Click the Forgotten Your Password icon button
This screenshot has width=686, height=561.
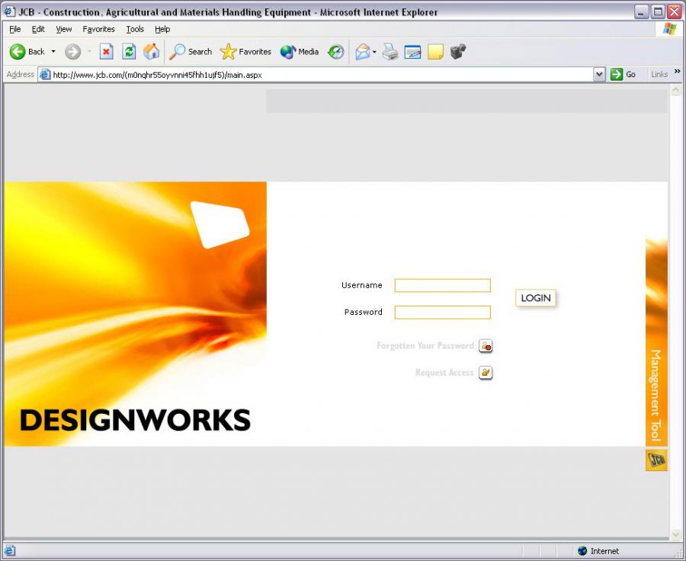pos(486,346)
